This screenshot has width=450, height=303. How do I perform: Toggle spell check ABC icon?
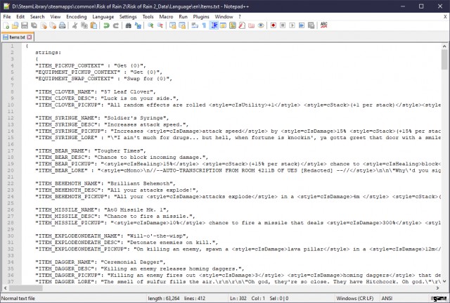(324, 25)
